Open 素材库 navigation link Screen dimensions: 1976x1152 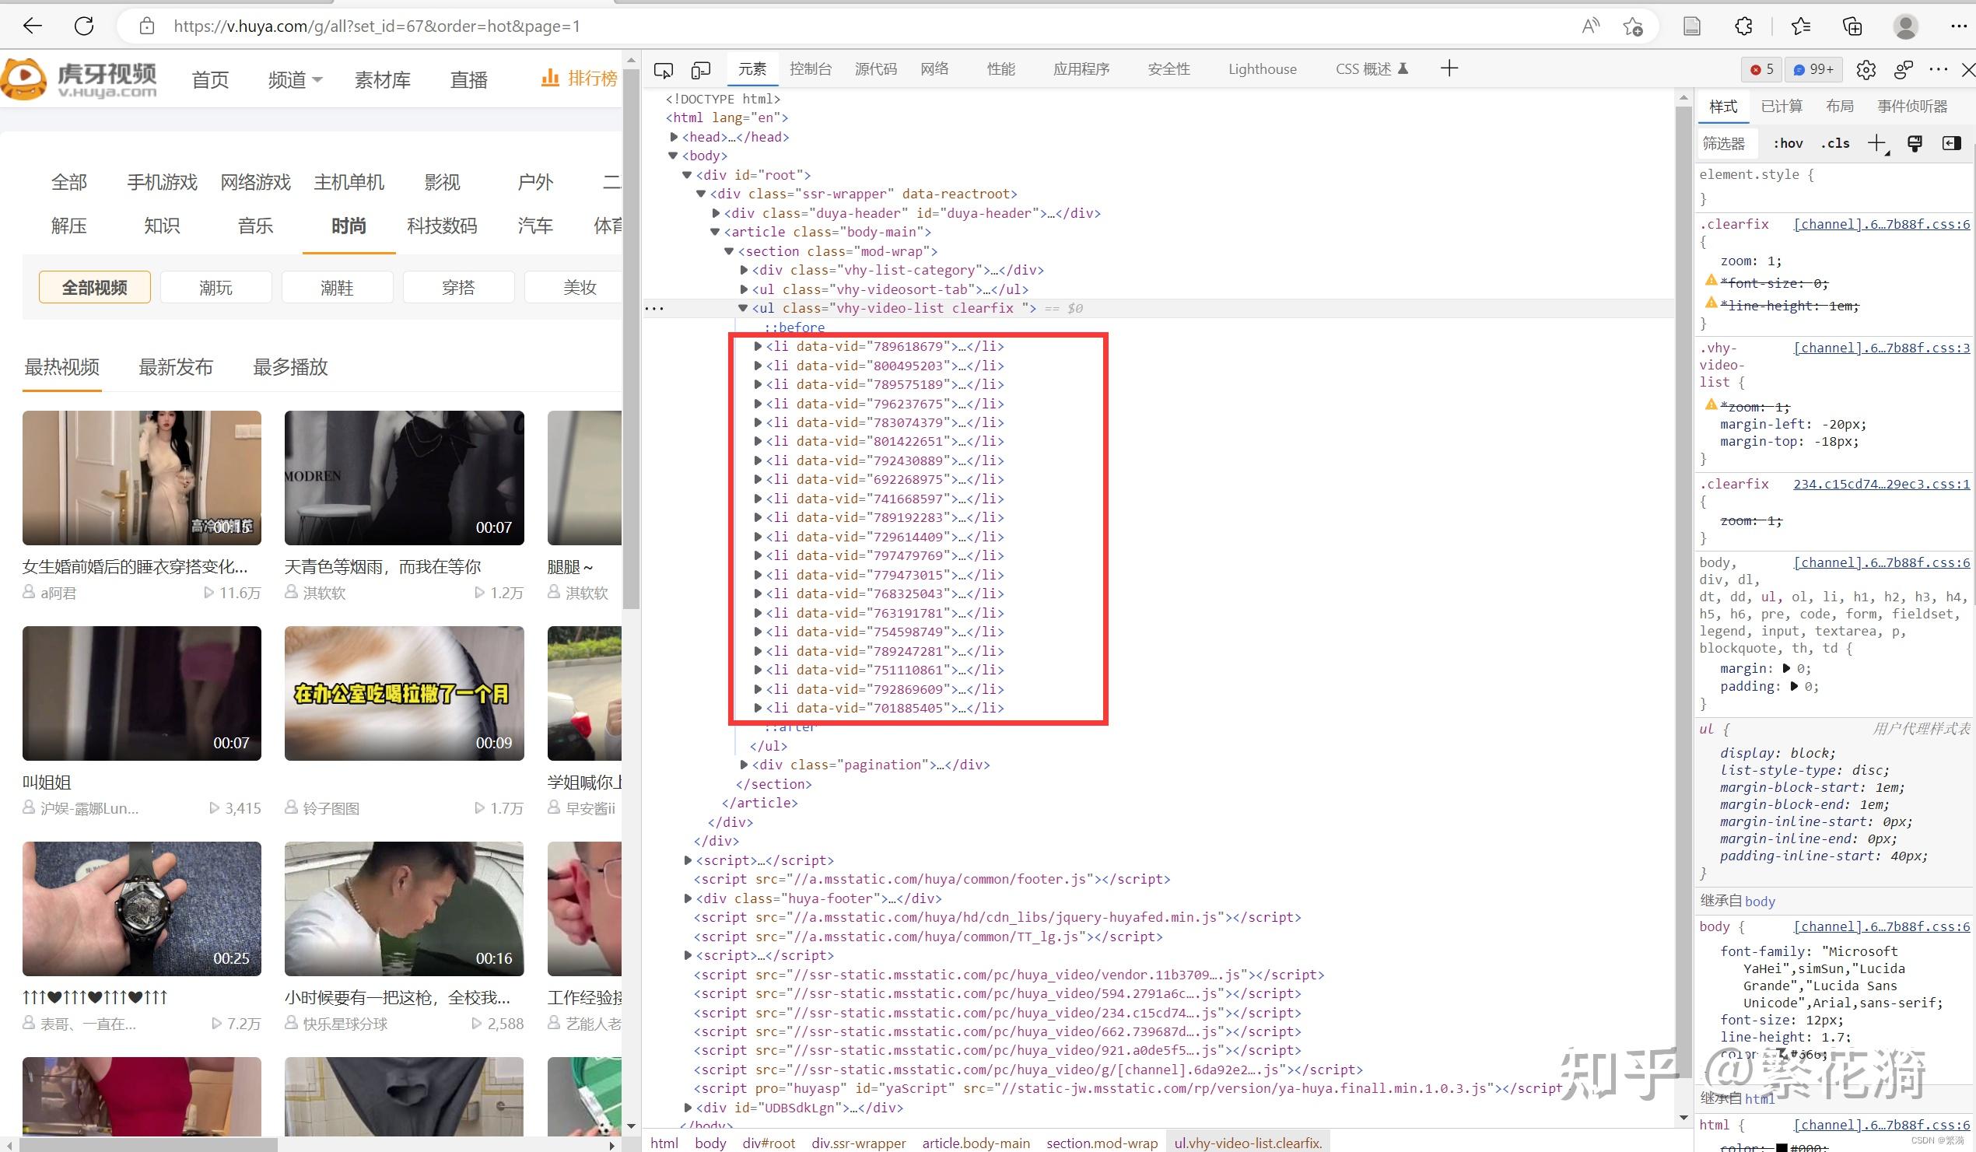click(383, 80)
